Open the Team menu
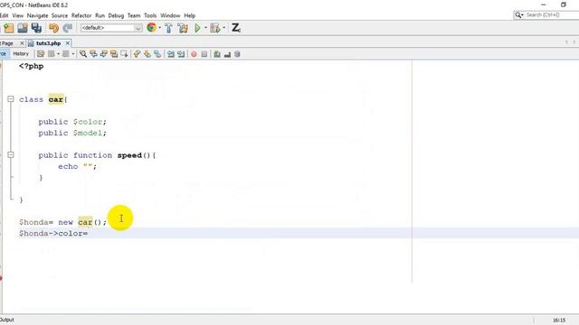 pyautogui.click(x=134, y=15)
